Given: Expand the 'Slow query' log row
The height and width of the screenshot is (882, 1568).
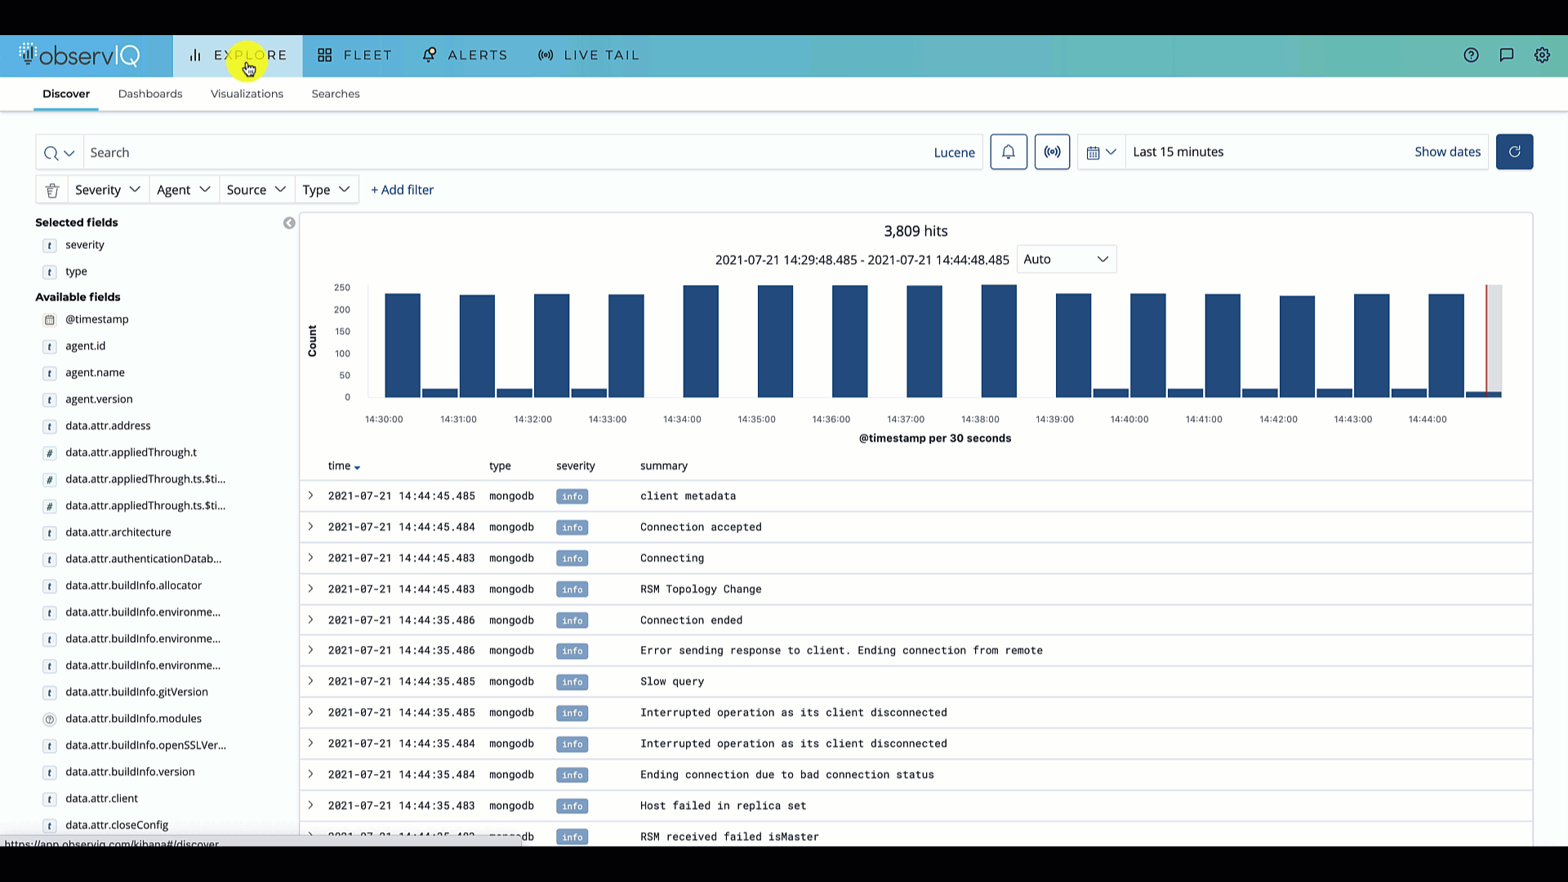Looking at the screenshot, I should pyautogui.click(x=310, y=681).
